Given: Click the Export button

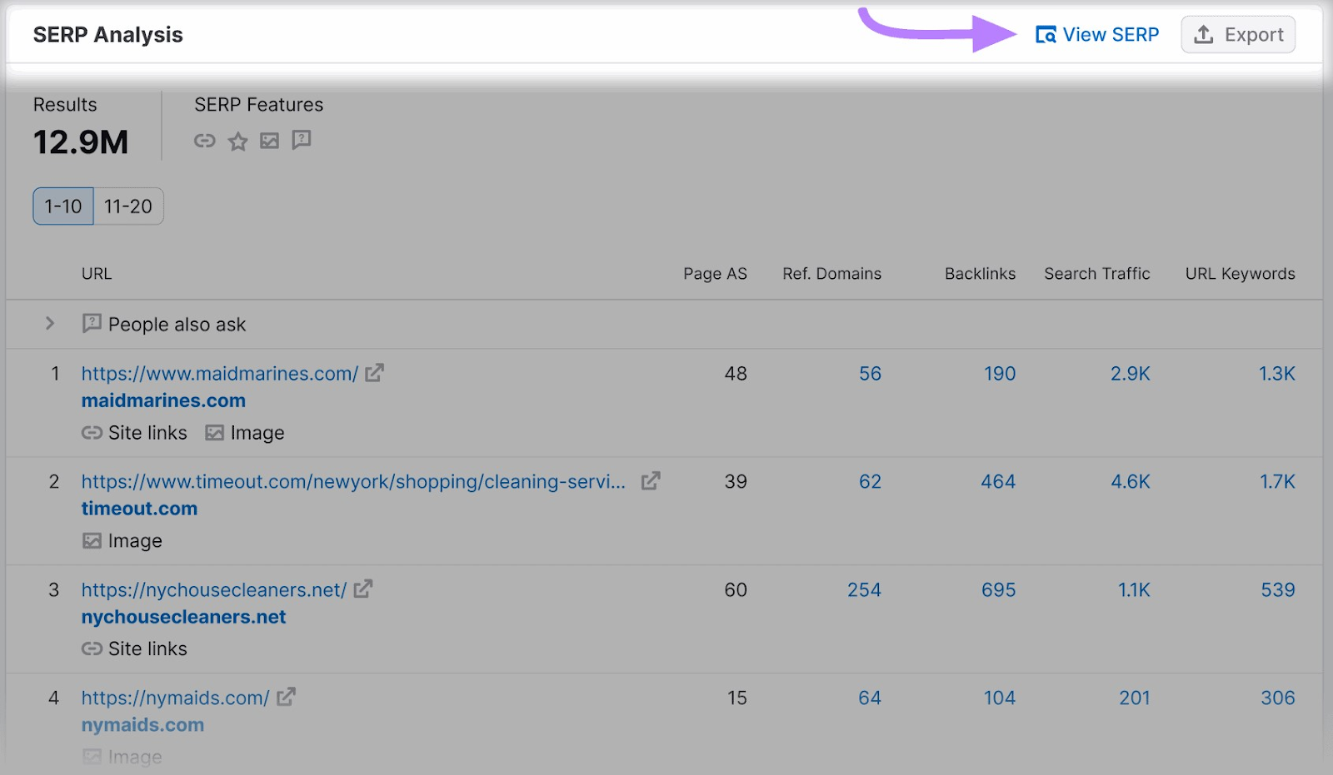Looking at the screenshot, I should click(1238, 34).
